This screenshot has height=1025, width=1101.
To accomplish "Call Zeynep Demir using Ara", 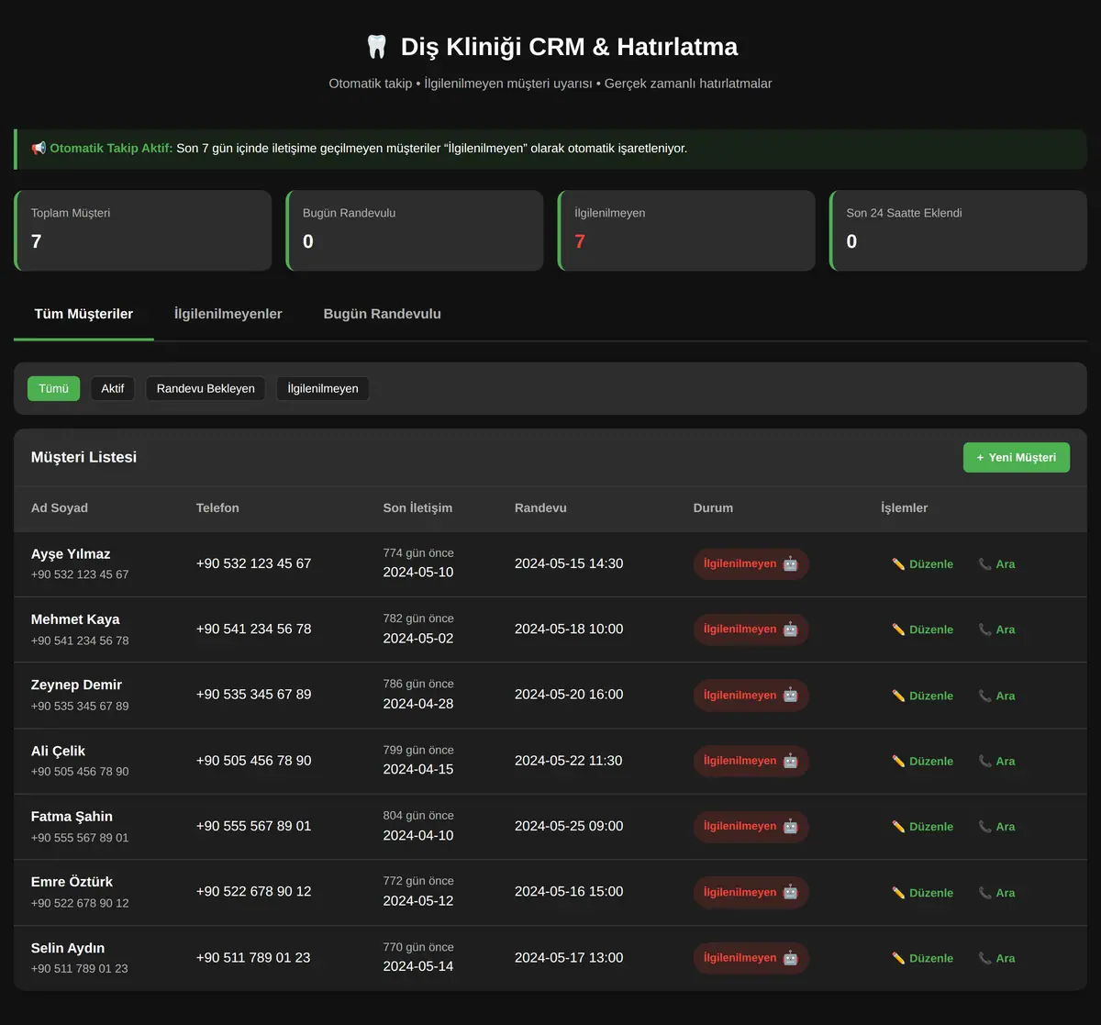I will coord(997,696).
